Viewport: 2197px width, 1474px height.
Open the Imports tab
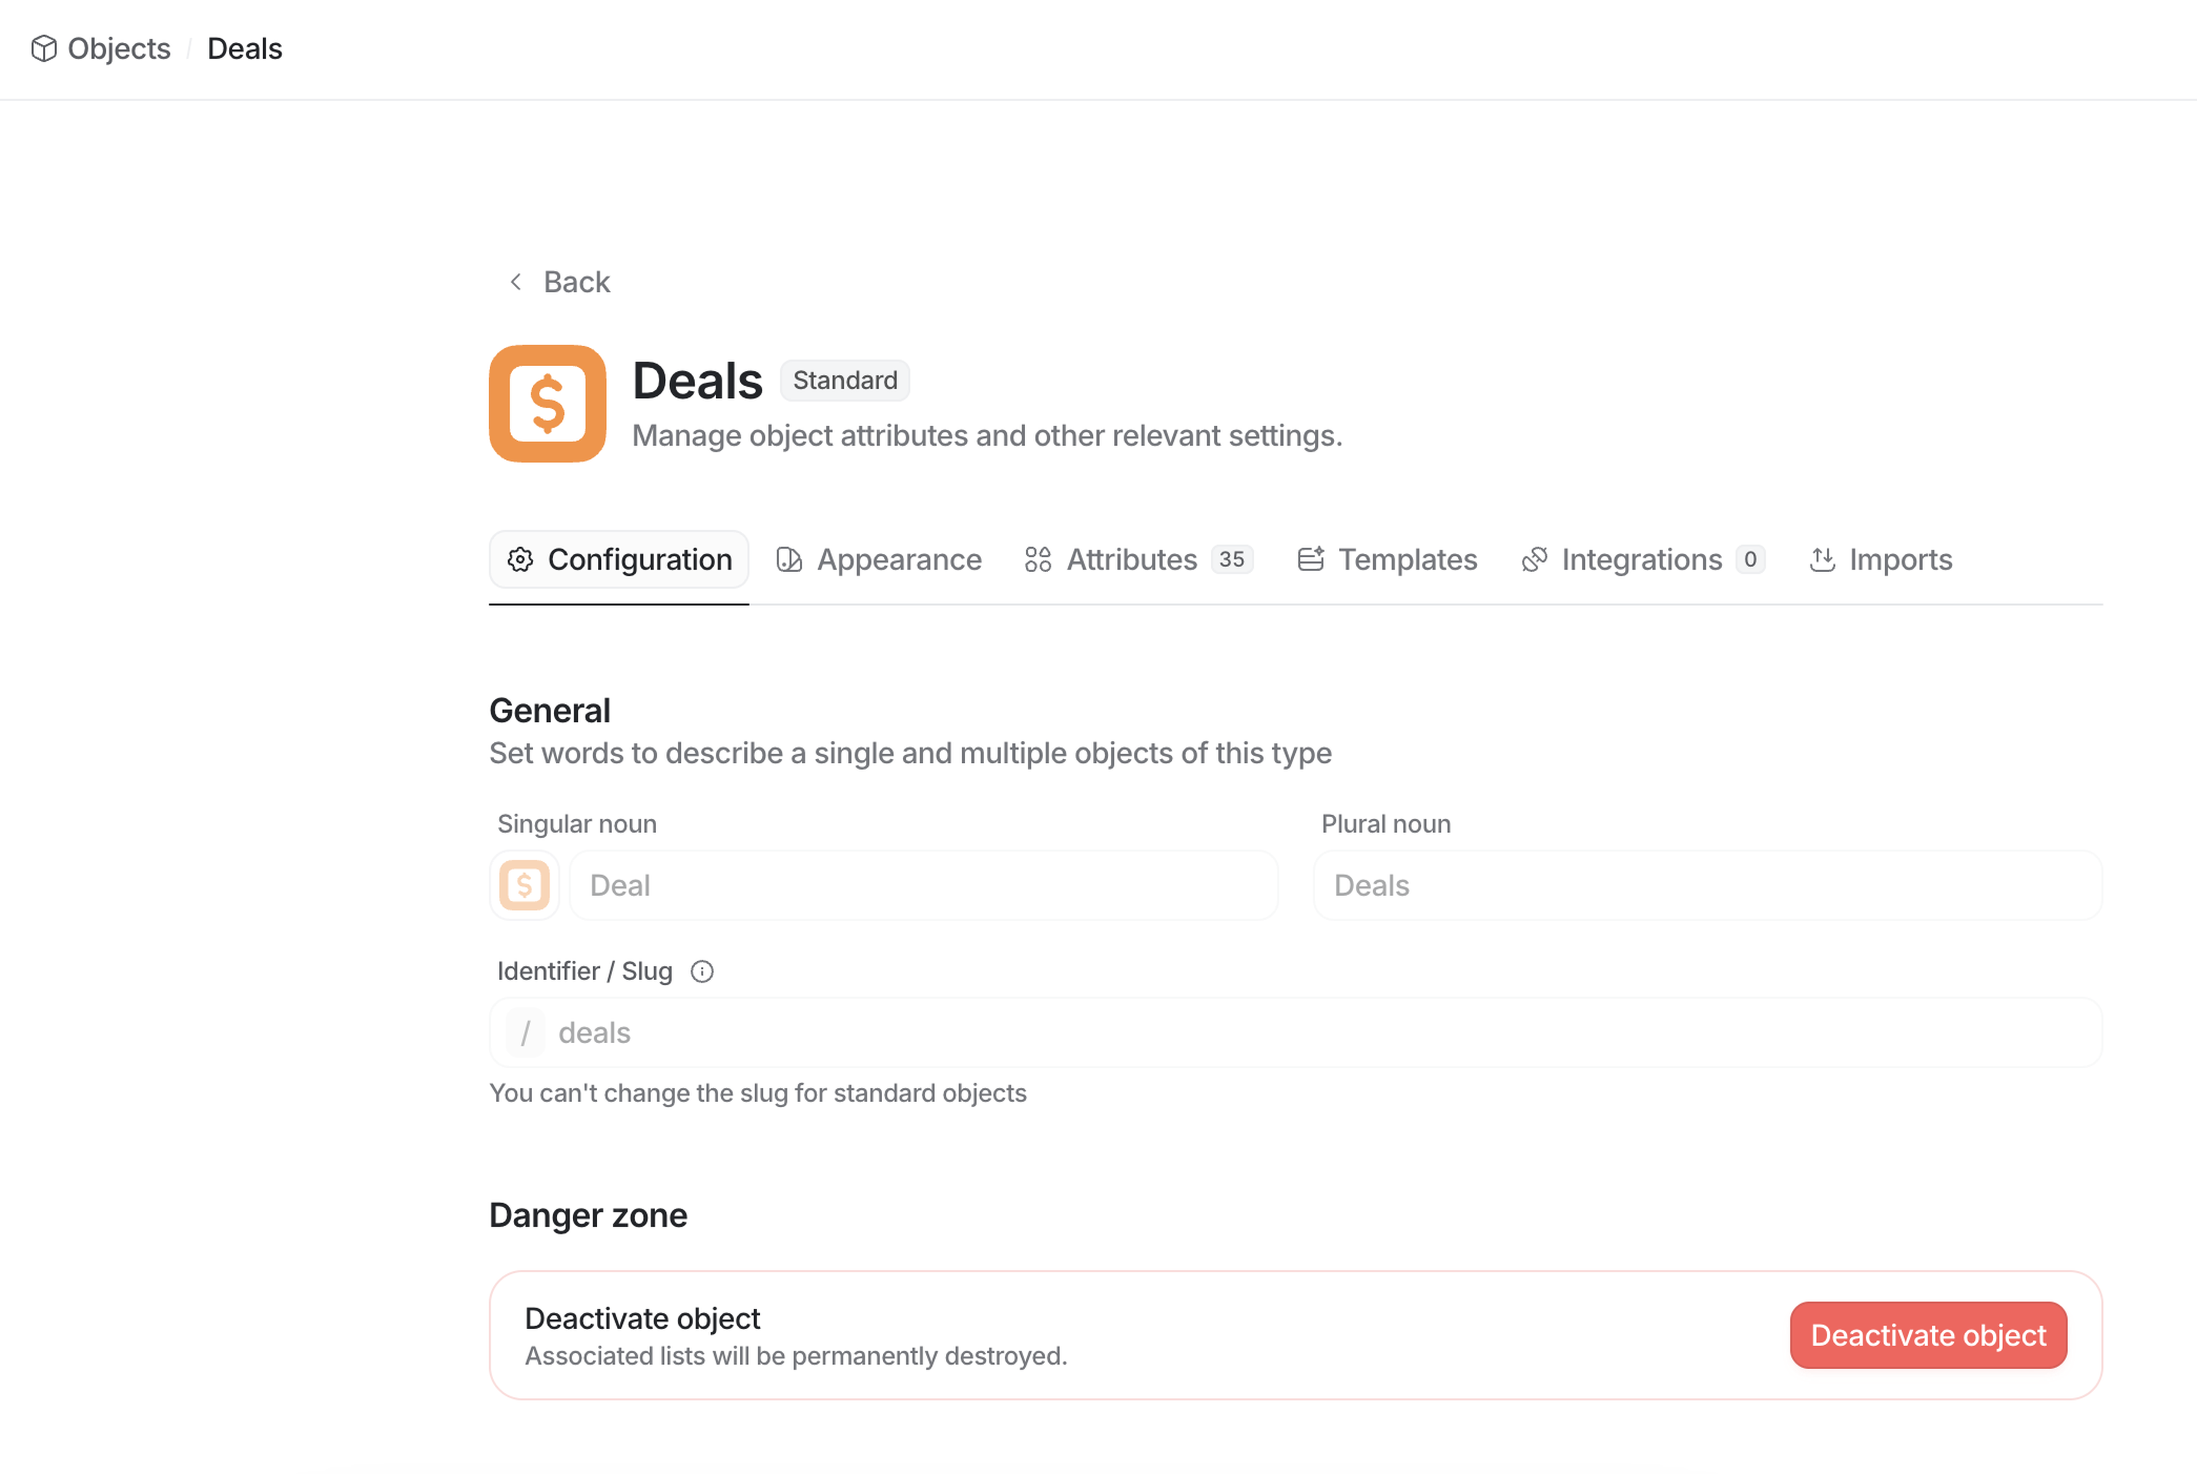point(1899,560)
